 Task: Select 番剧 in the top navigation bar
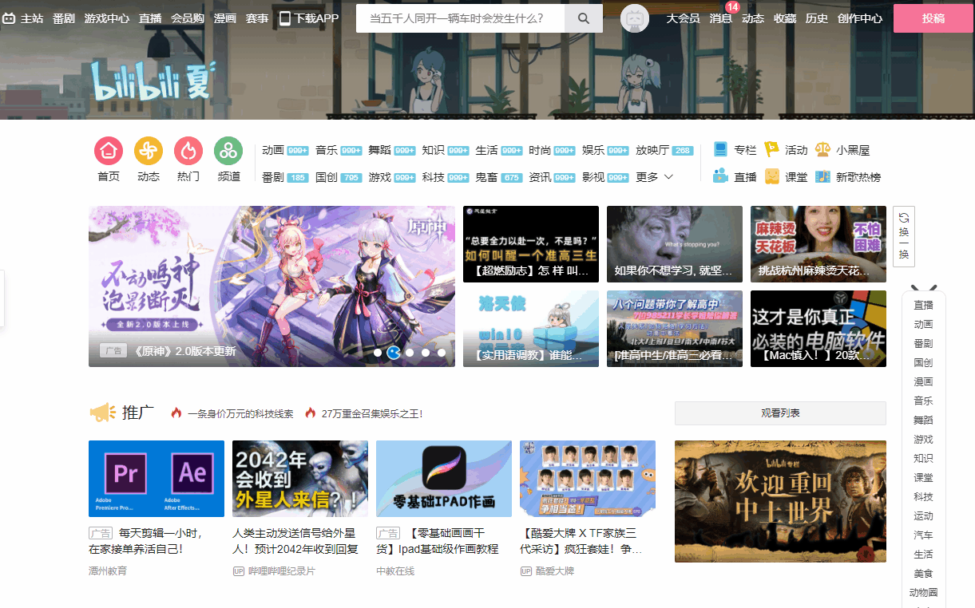coord(62,18)
